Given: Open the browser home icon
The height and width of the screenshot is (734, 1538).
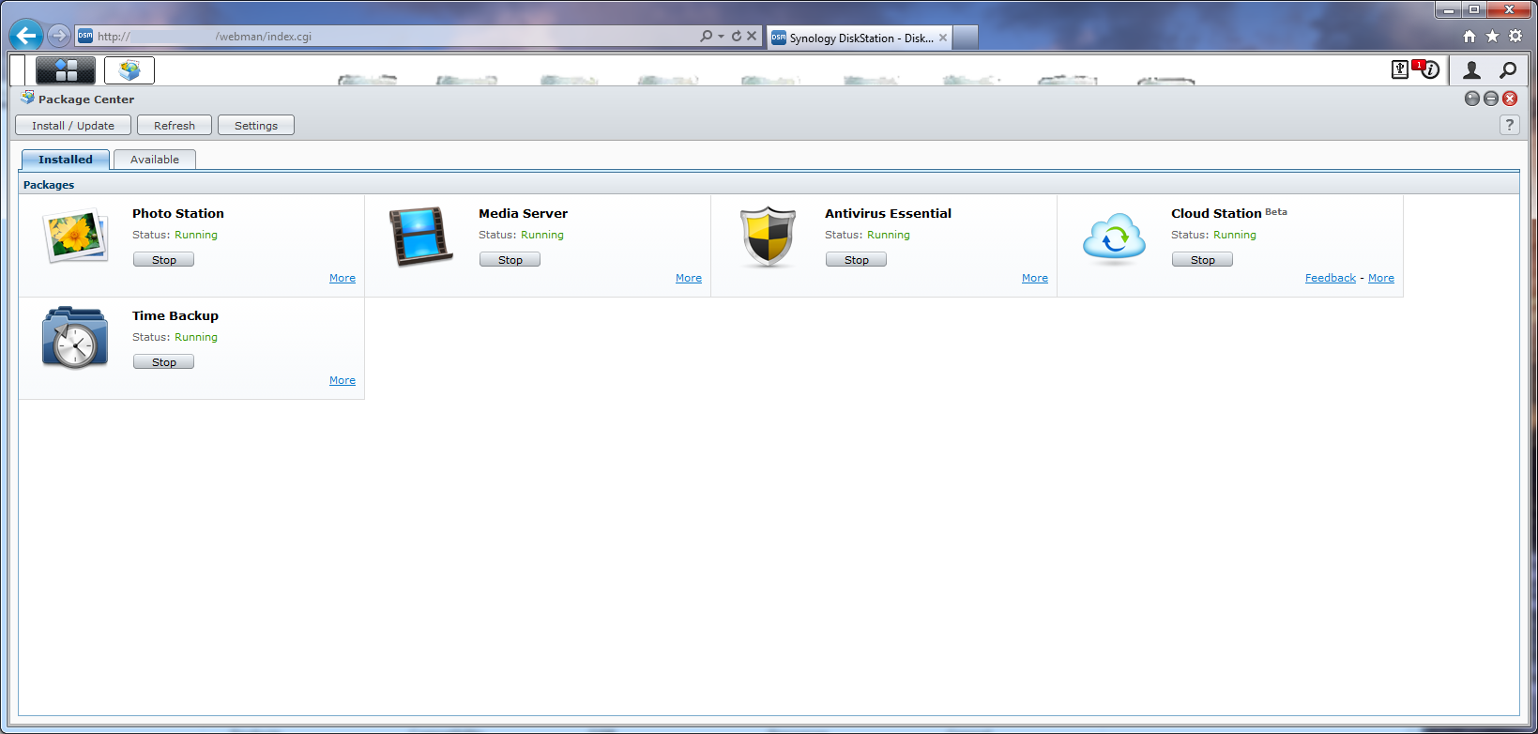Looking at the screenshot, I should pos(1469,37).
